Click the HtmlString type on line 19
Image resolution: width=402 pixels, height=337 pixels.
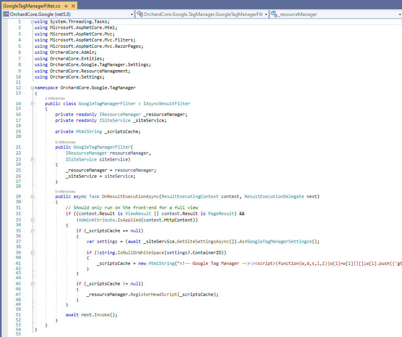coord(89,131)
